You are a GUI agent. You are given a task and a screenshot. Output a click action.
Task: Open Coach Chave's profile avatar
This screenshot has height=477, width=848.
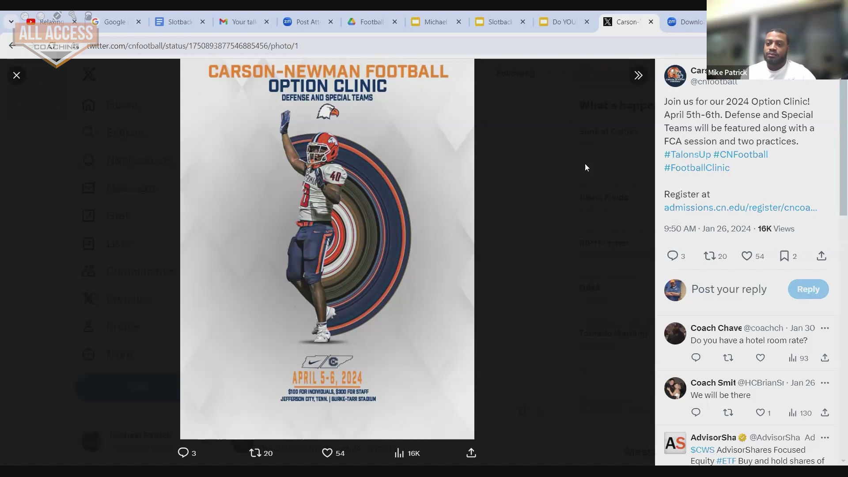click(675, 333)
